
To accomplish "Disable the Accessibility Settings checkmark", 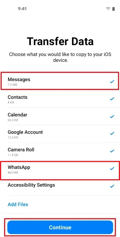I will point(112,186).
